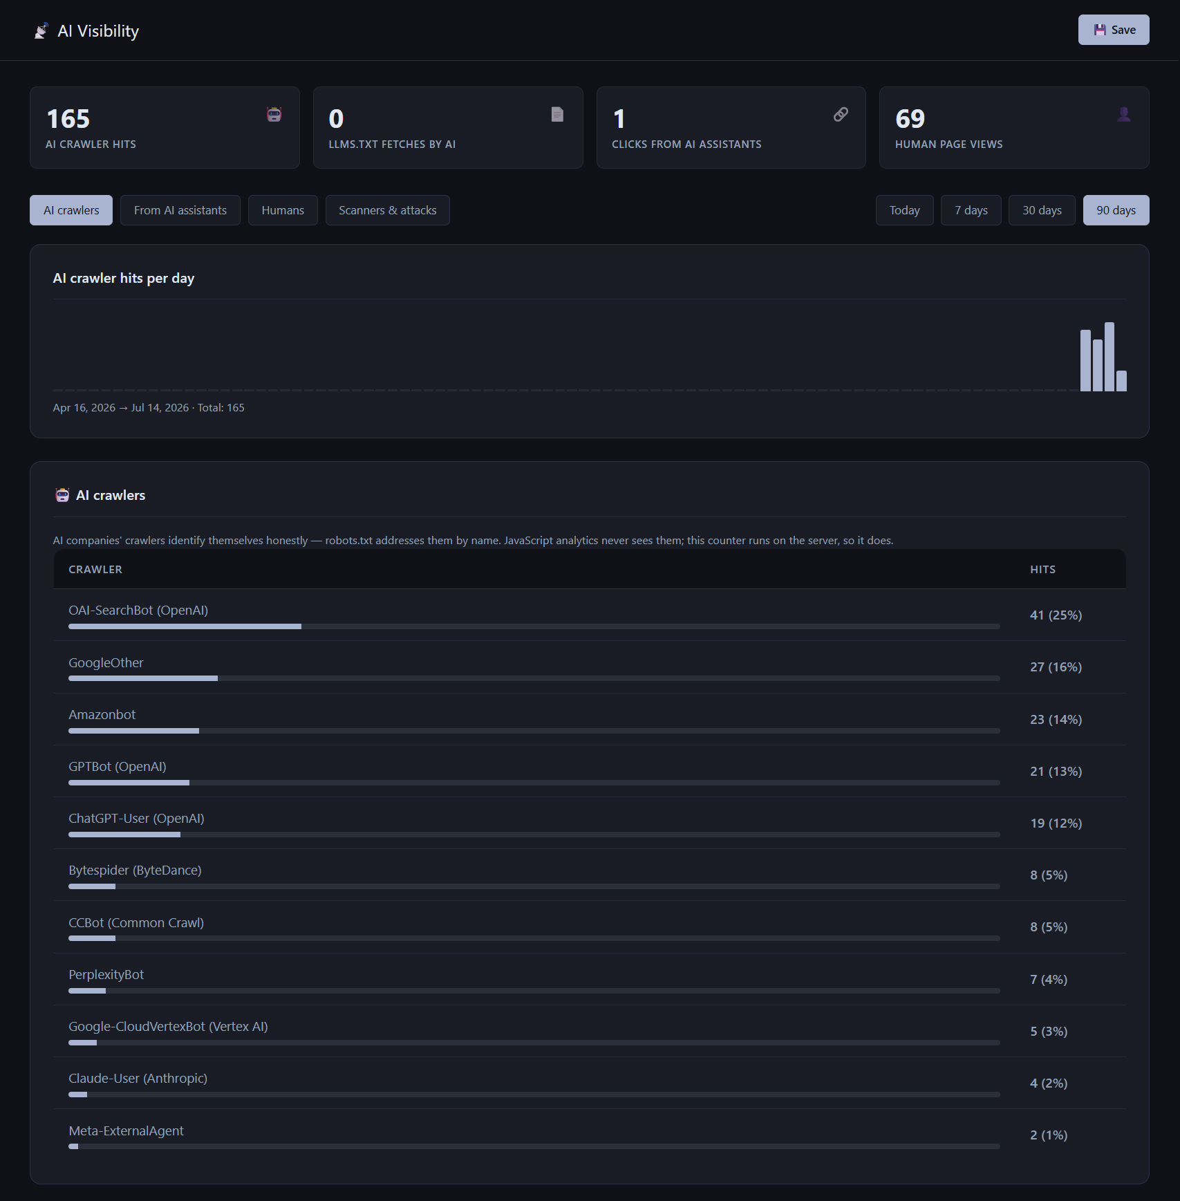Click the robot icon in AI Crawler Hits card
Image resolution: width=1180 pixels, height=1201 pixels.
274,115
